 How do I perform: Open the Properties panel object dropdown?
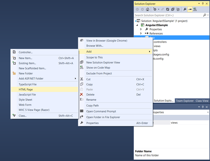click(x=208, y=112)
